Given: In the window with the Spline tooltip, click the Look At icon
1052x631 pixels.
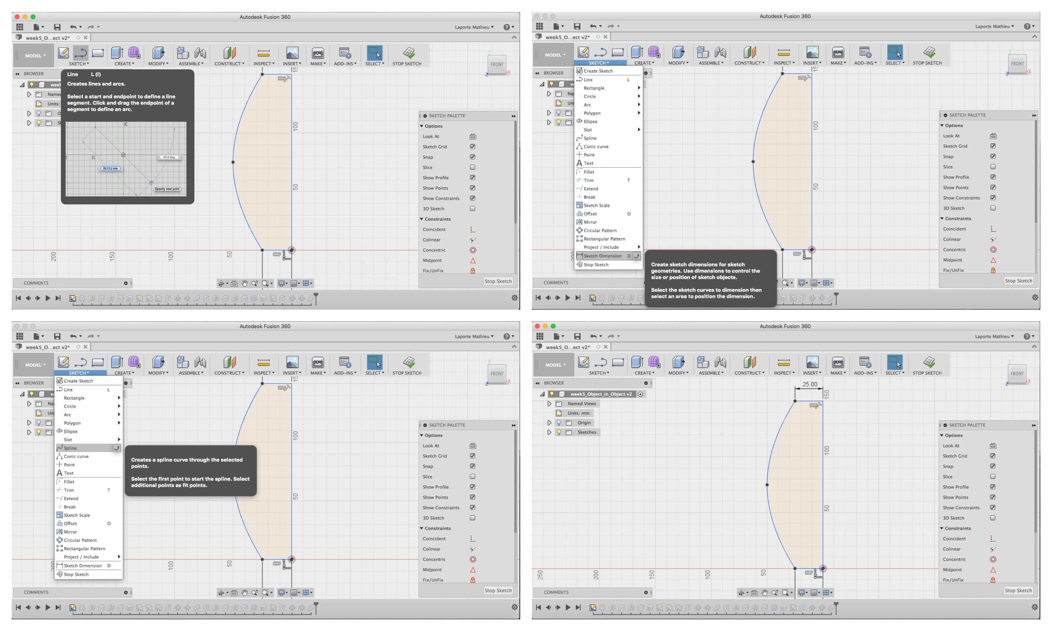Looking at the screenshot, I should click(473, 445).
